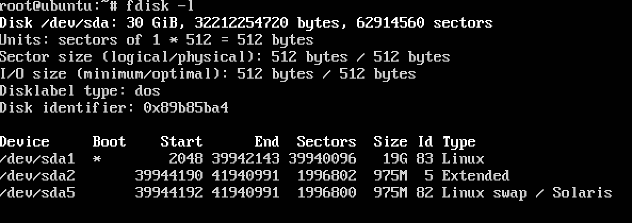
Task: Click the Size column header
Action: click(x=390, y=141)
